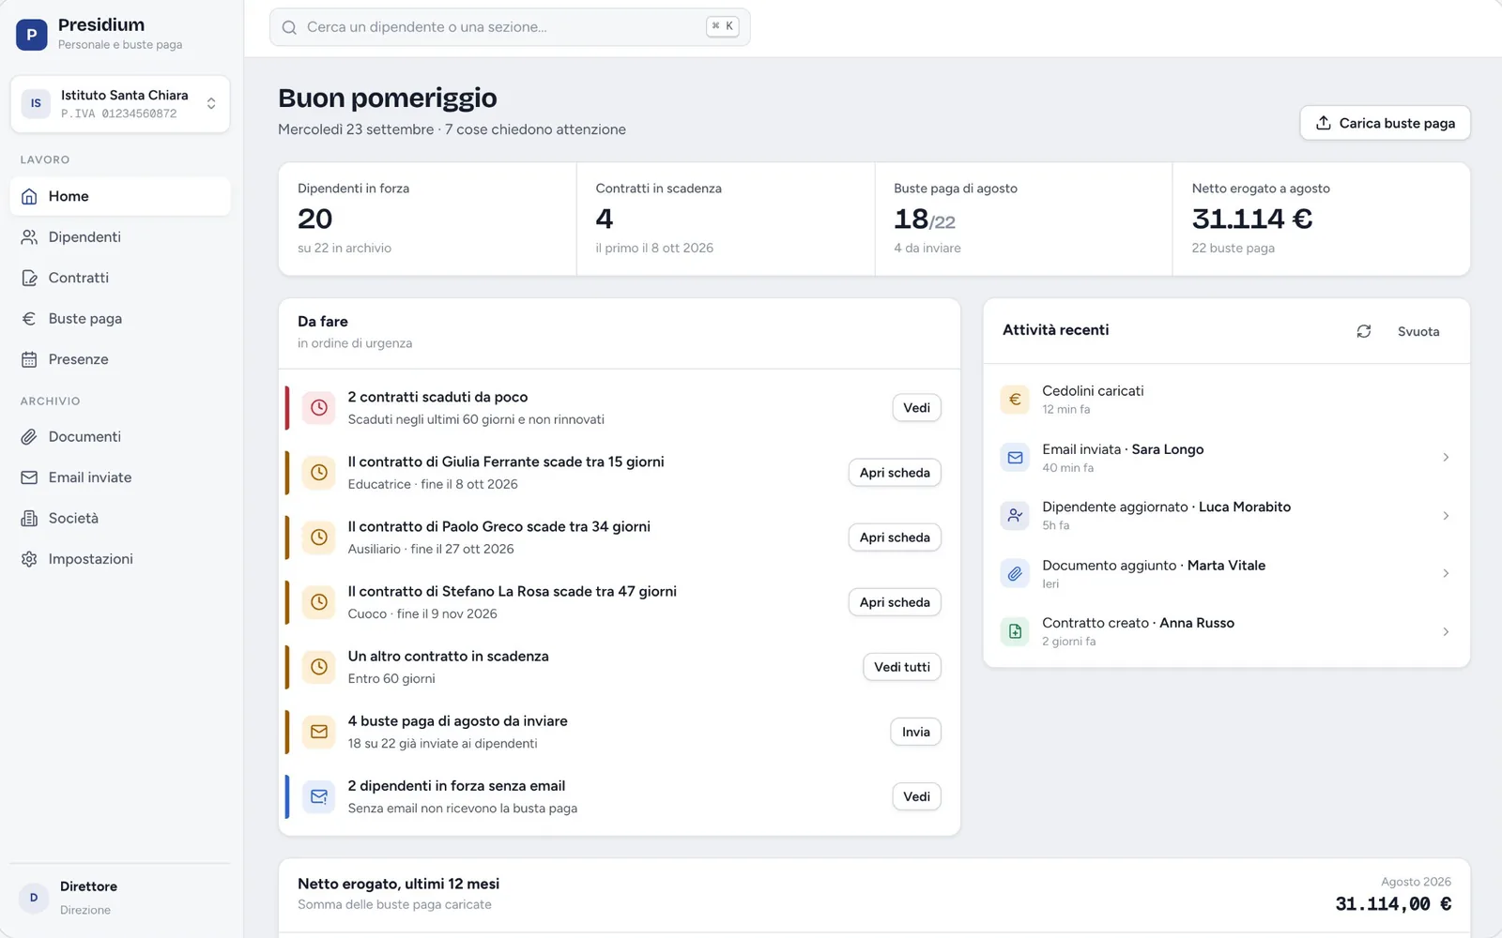Expand the Anna Russo contract chevron
The width and height of the screenshot is (1502, 938).
pyautogui.click(x=1446, y=631)
